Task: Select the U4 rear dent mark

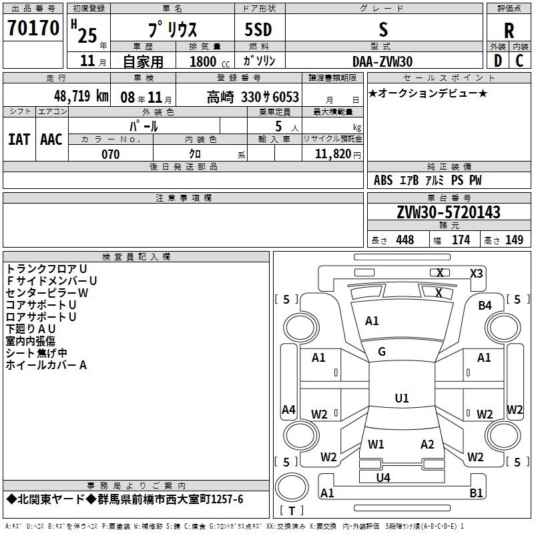Action: (383, 477)
